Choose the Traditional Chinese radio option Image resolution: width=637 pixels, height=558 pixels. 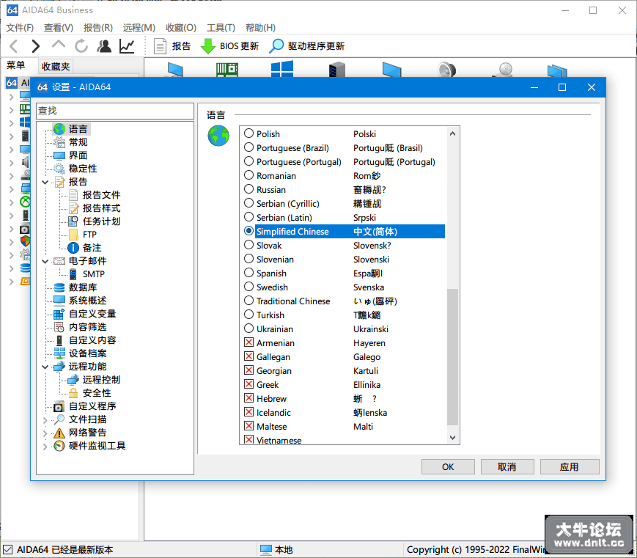pos(248,301)
